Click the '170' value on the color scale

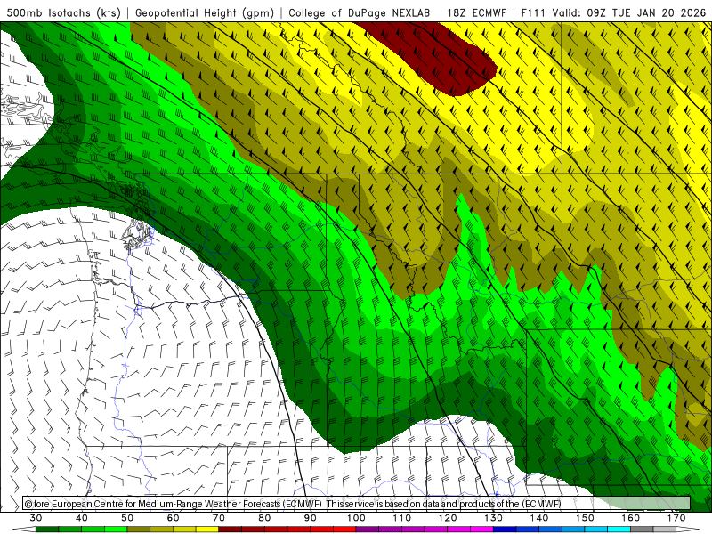[676, 518]
